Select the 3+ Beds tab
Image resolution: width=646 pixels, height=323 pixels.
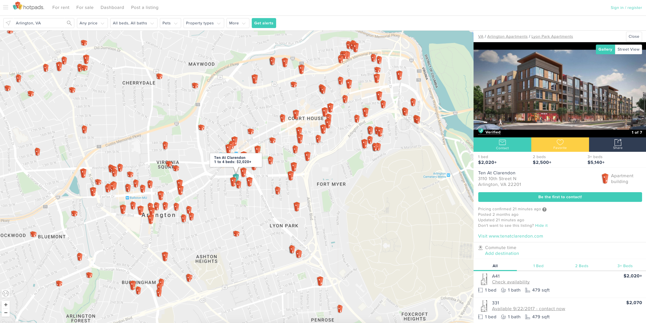click(625, 266)
